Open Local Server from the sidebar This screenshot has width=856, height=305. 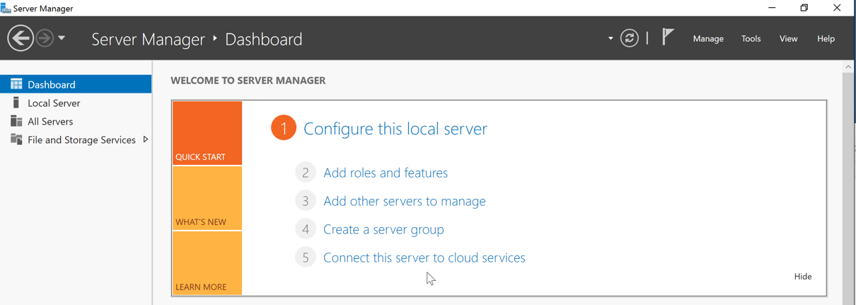coord(54,103)
